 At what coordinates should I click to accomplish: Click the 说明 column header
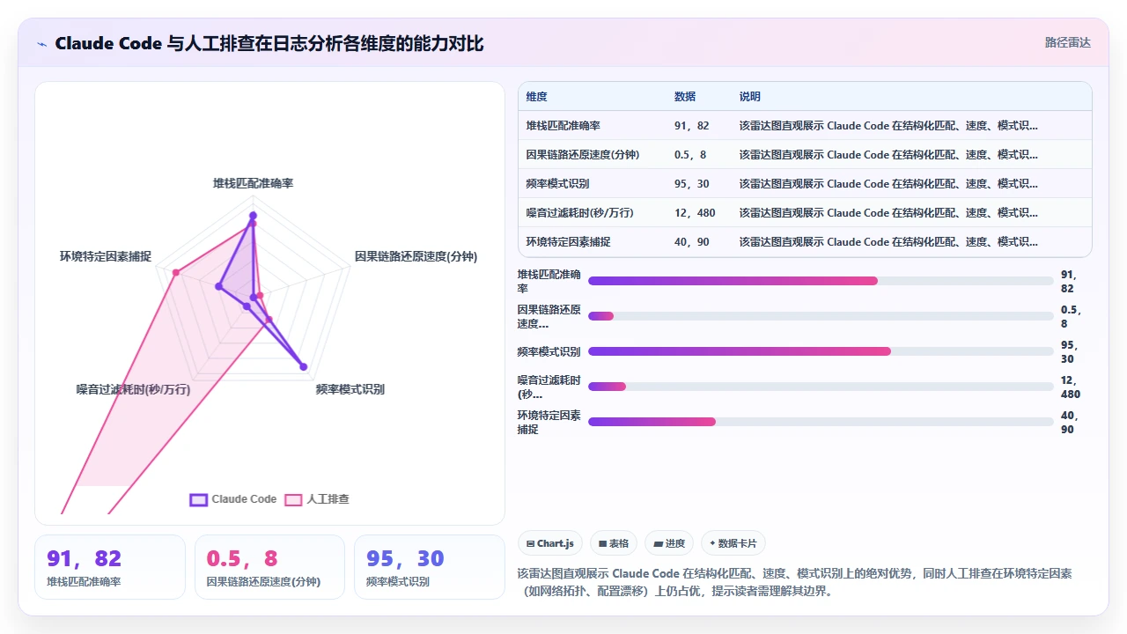(x=750, y=97)
